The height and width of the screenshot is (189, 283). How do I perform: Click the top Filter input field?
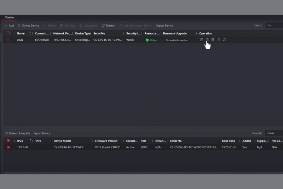click(274, 26)
